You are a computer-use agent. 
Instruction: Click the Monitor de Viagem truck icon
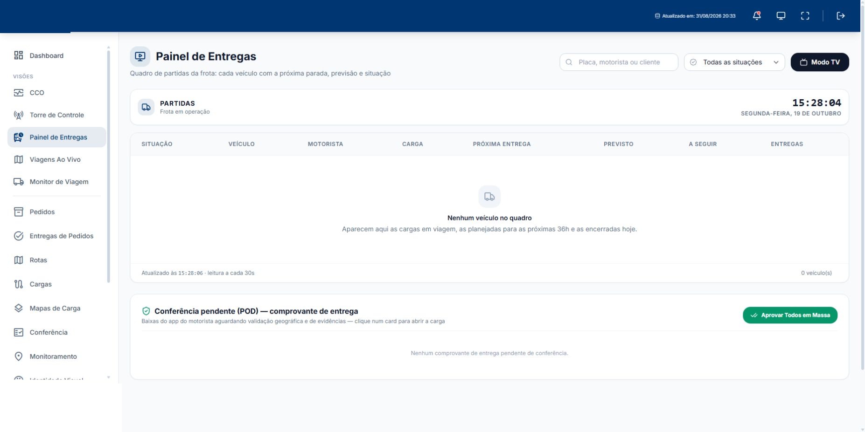[x=19, y=182]
